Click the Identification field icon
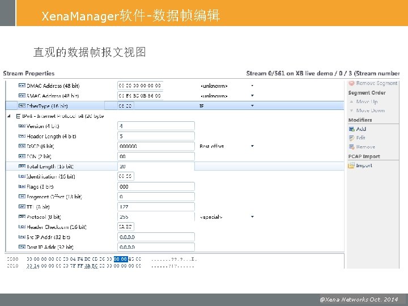 22,176
